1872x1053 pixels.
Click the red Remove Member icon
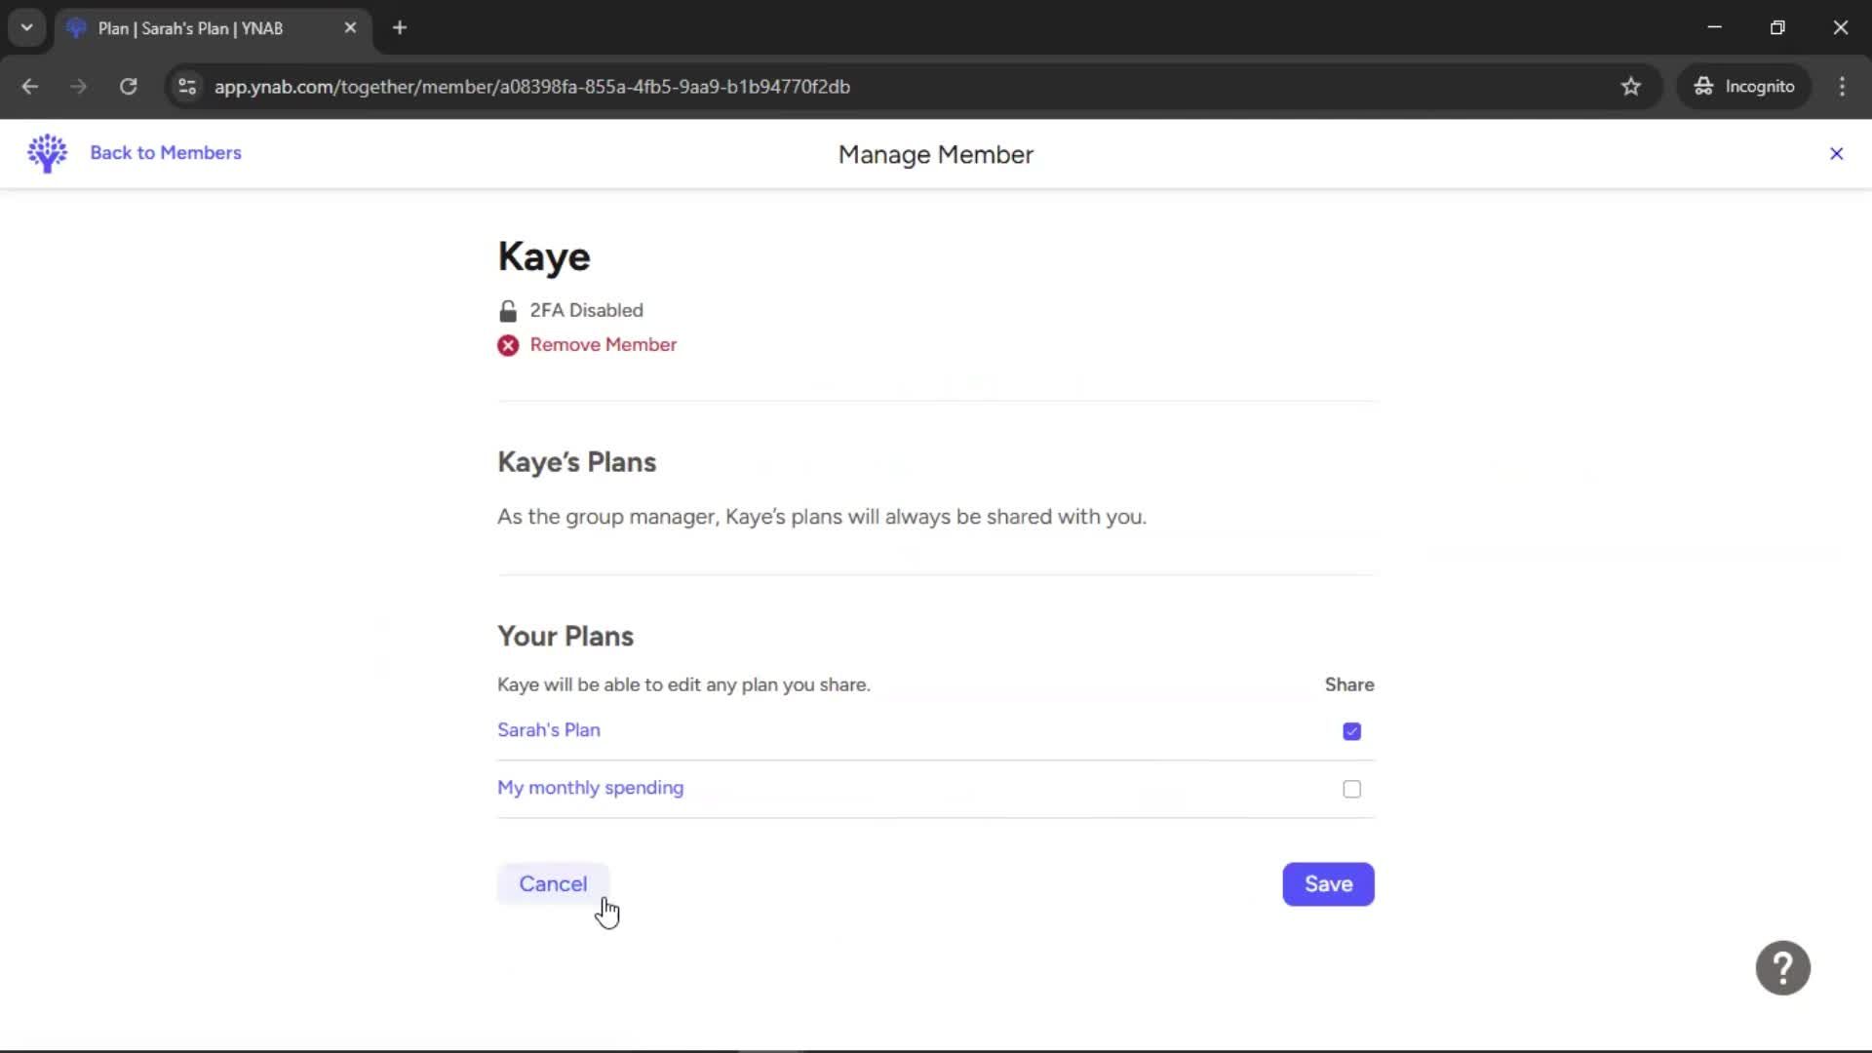(x=508, y=345)
